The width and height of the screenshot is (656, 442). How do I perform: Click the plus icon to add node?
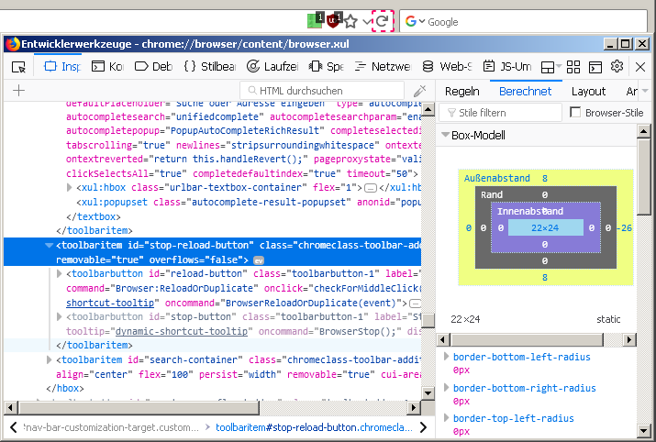pyautogui.click(x=18, y=91)
